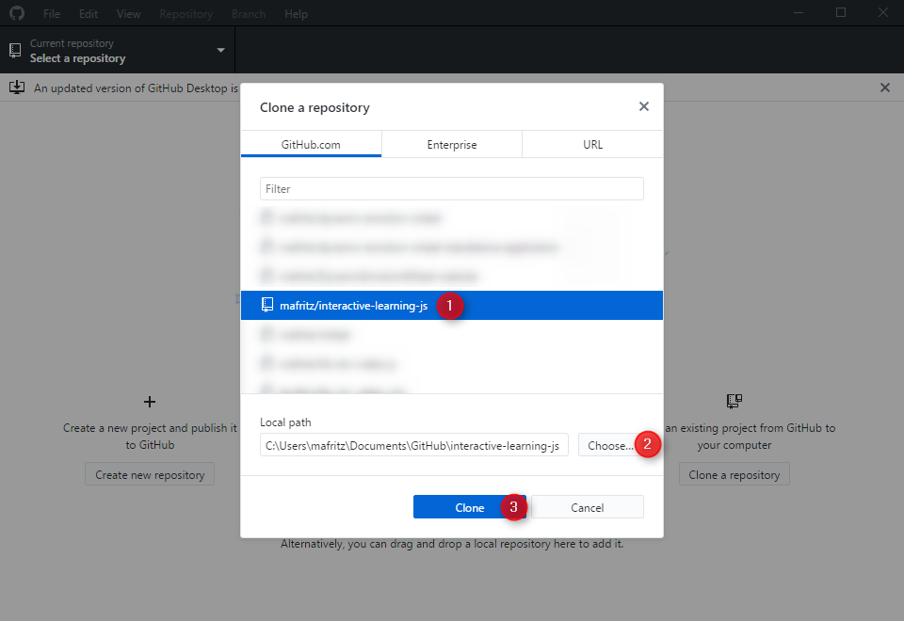
Task: Expand the Current repository dropdown
Action: tap(118, 51)
